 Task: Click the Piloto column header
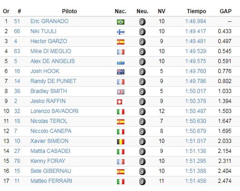coord(69,11)
